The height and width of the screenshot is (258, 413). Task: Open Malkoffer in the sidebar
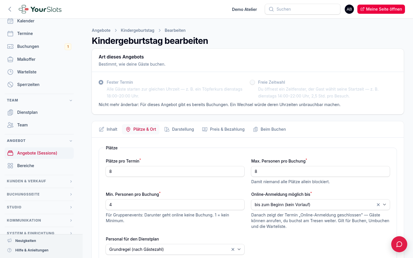tap(39, 59)
